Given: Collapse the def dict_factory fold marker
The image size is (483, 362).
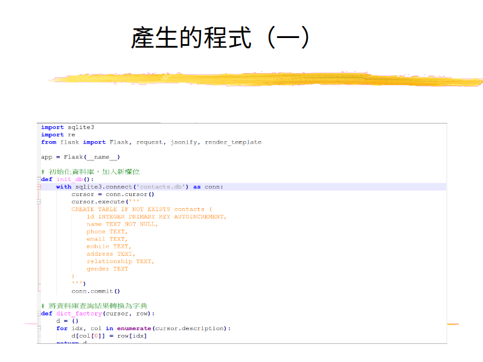Looking at the screenshot, I should (x=39, y=314).
